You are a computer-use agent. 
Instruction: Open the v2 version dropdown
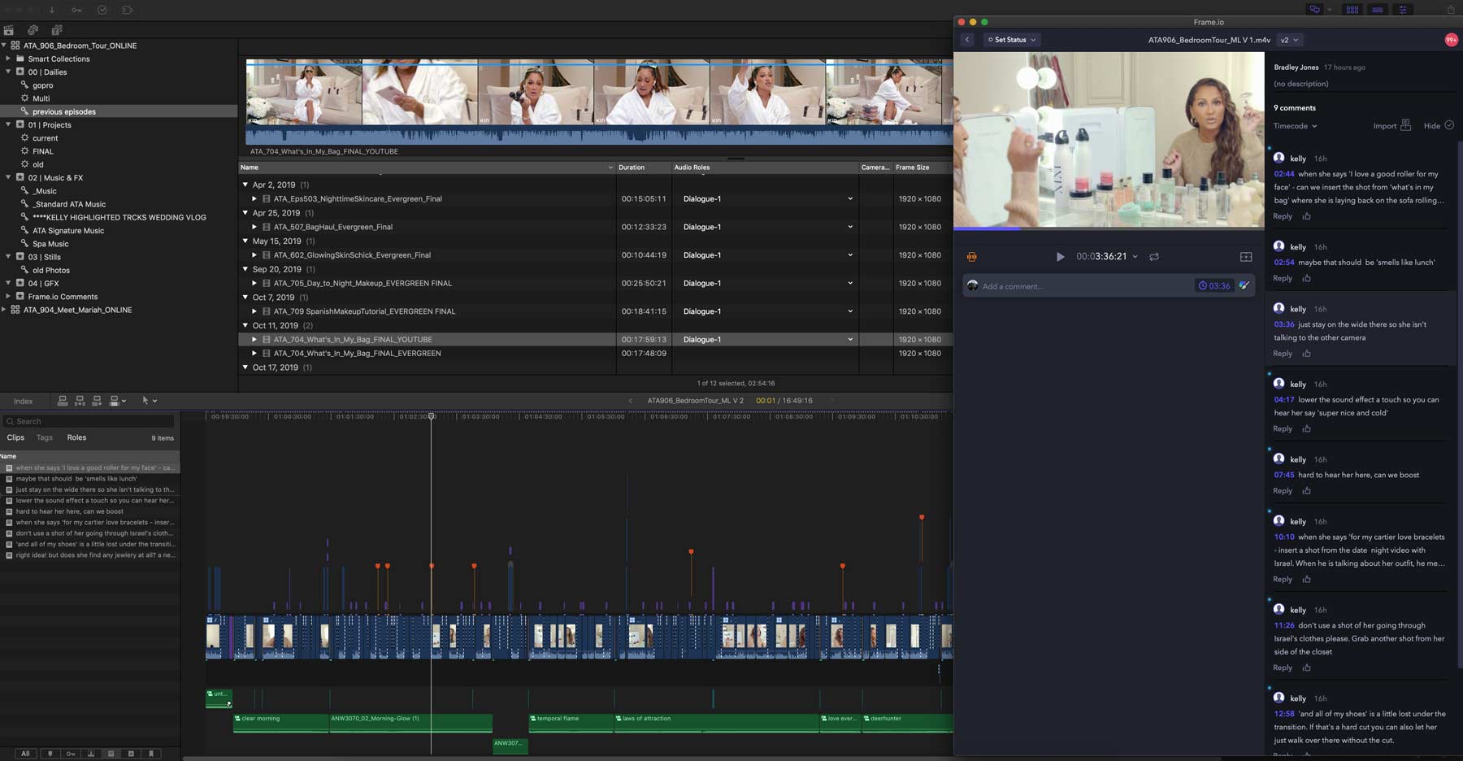[x=1289, y=40]
